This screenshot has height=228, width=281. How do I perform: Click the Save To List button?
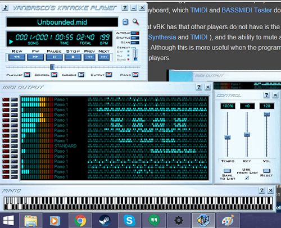(227, 171)
